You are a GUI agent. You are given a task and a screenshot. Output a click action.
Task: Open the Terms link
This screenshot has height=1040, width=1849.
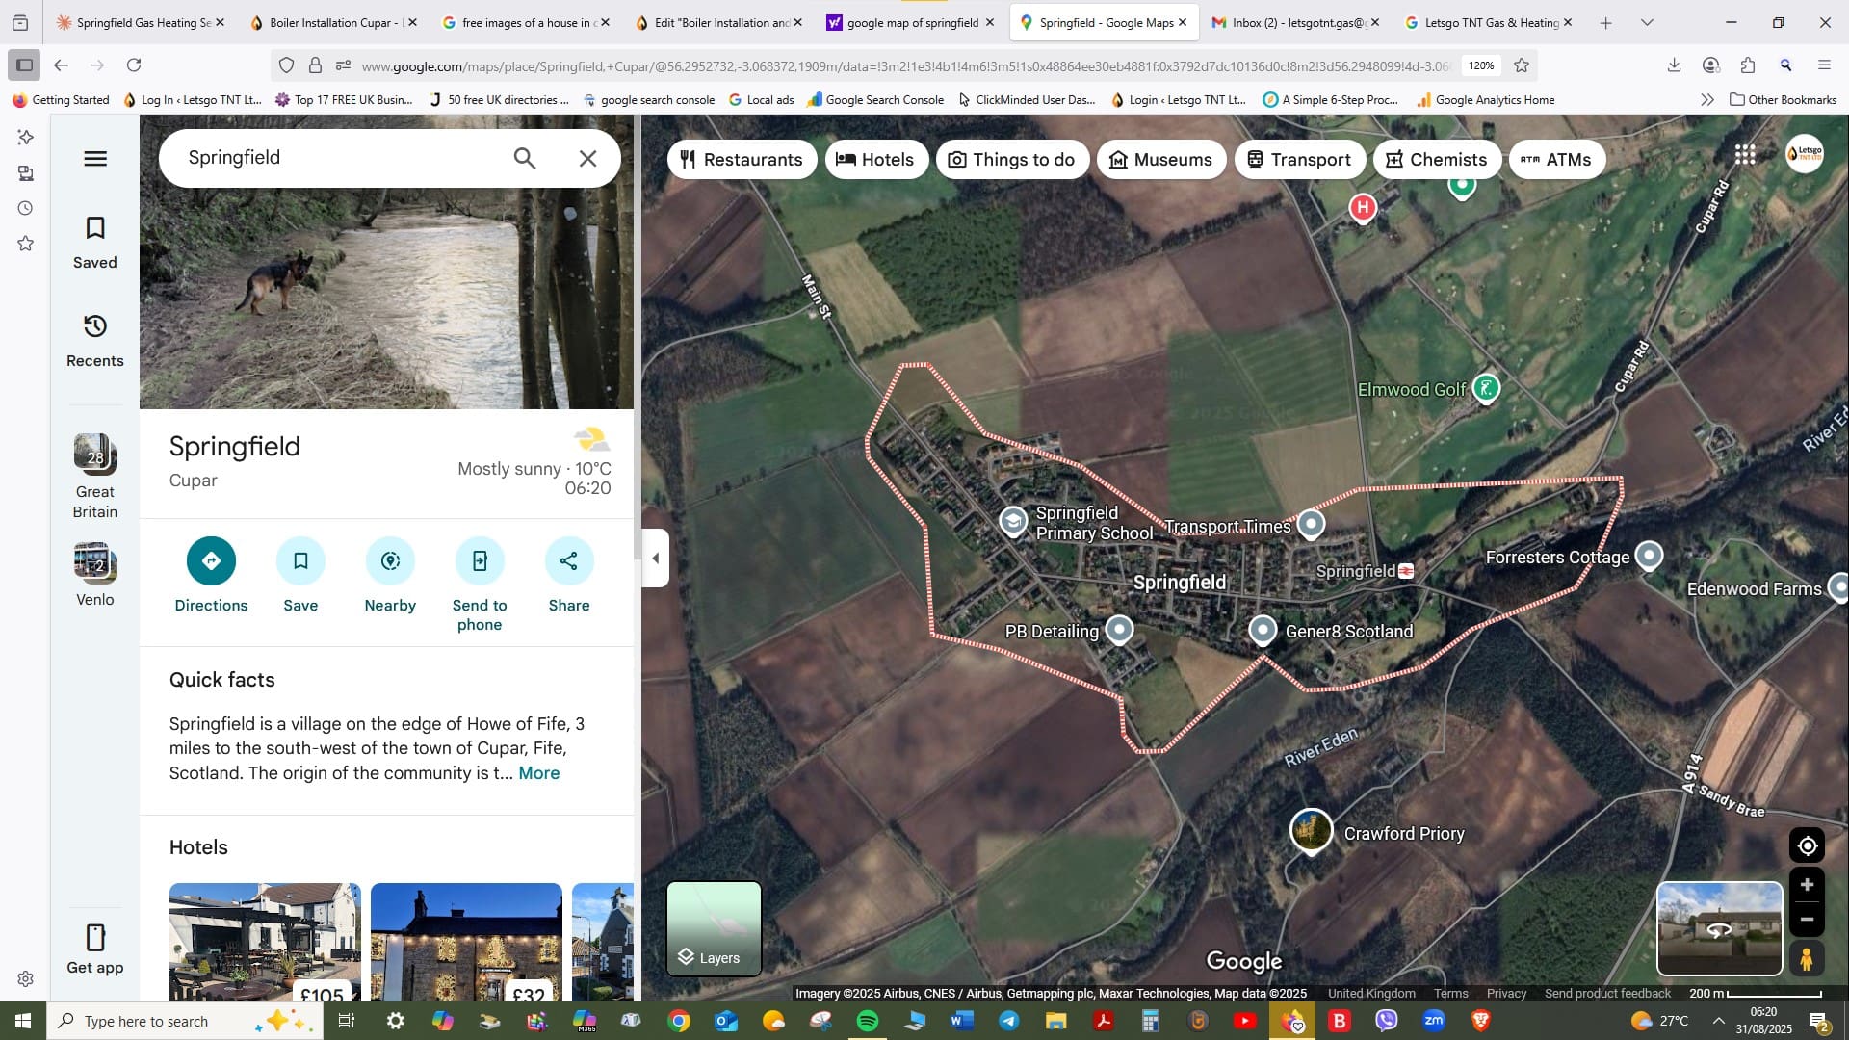[1450, 993]
